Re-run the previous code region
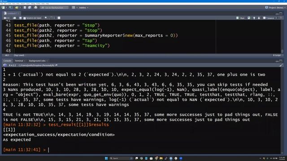 coord(249,18)
